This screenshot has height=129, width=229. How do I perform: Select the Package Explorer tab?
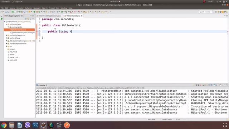(x=14, y=16)
